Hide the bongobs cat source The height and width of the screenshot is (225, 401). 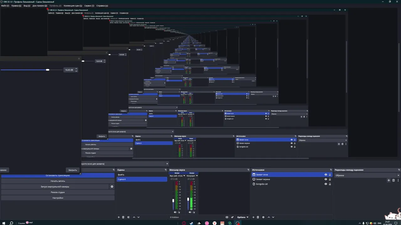pos(326,184)
